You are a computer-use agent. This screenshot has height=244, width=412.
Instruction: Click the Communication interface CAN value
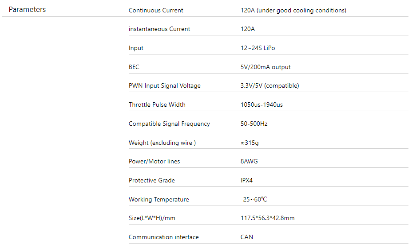click(247, 237)
